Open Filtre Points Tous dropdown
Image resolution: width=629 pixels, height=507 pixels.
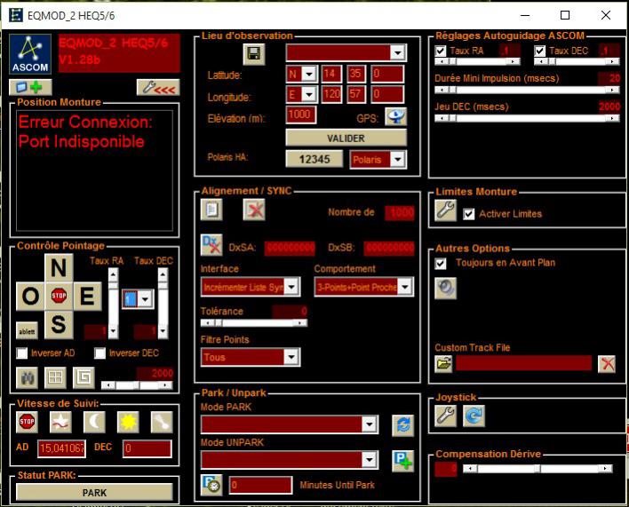(x=291, y=357)
